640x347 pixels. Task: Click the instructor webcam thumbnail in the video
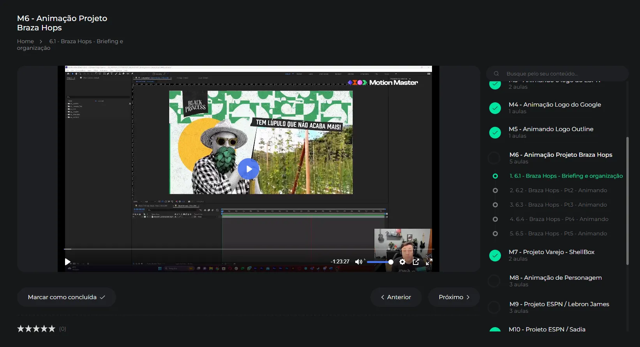[403, 250]
